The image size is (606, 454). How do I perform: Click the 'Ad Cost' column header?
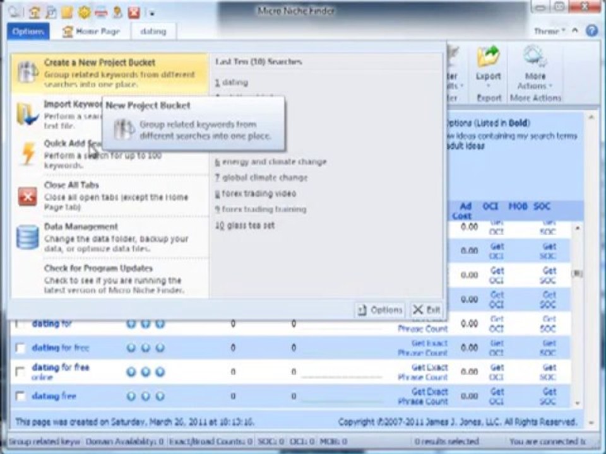click(x=462, y=211)
